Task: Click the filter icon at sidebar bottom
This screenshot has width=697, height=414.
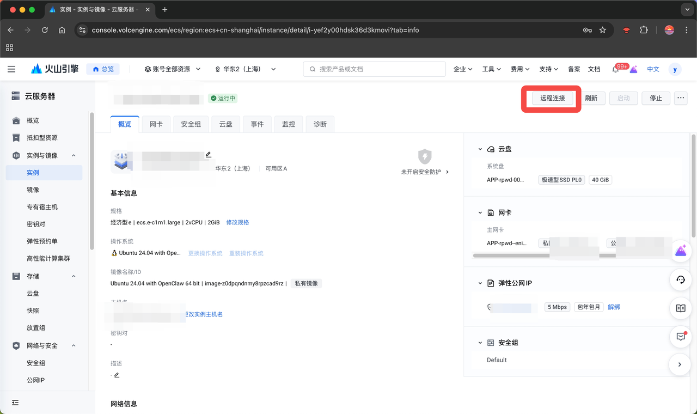Action: tap(15, 403)
